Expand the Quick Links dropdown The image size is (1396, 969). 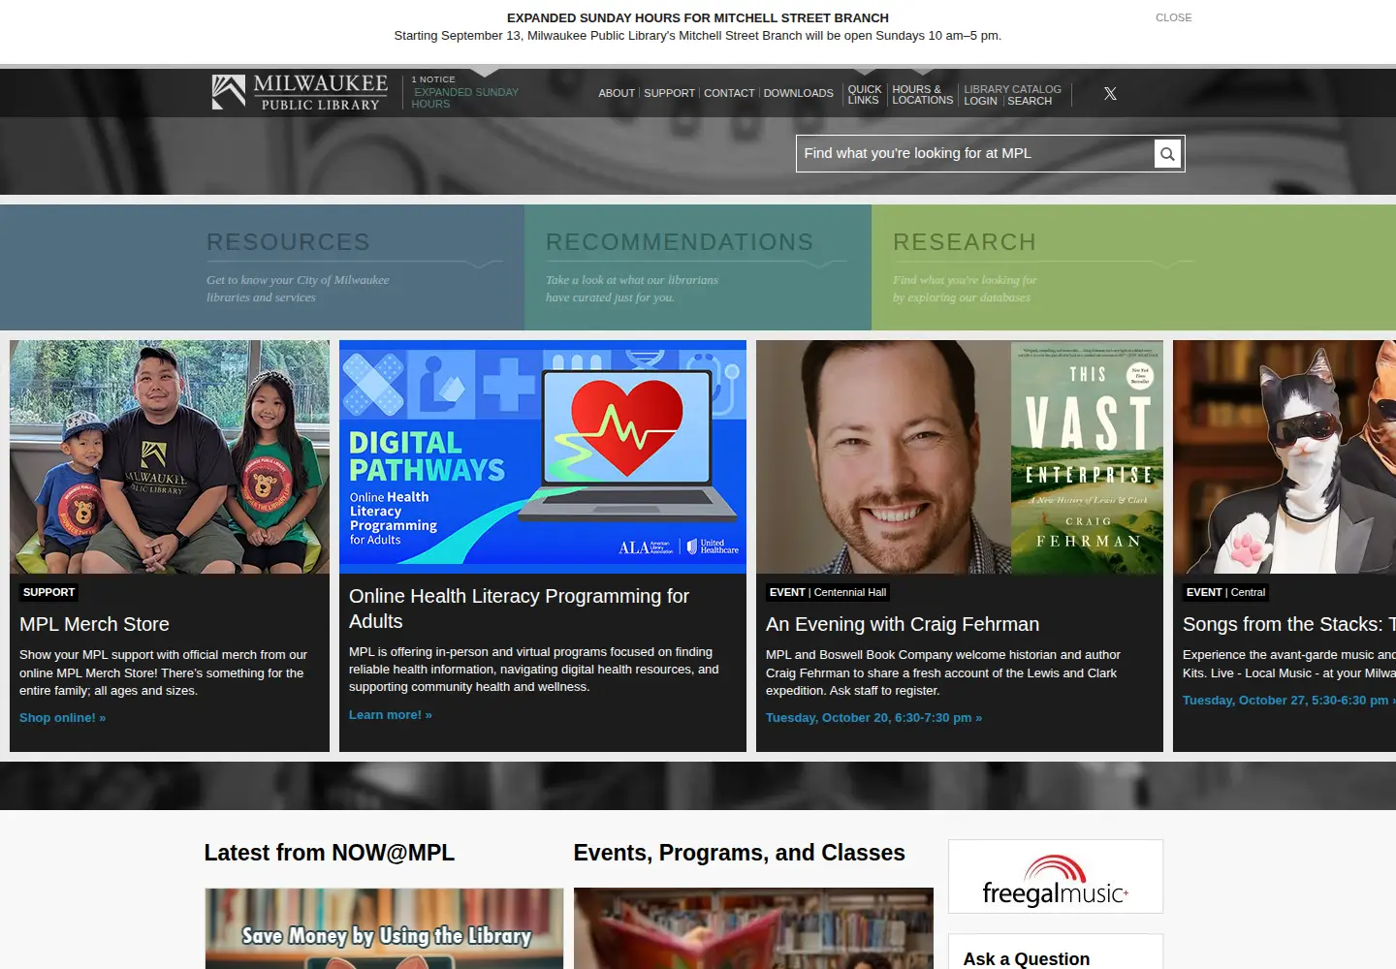click(865, 94)
